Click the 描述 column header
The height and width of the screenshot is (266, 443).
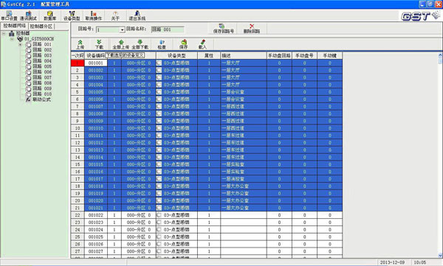[x=243, y=55]
